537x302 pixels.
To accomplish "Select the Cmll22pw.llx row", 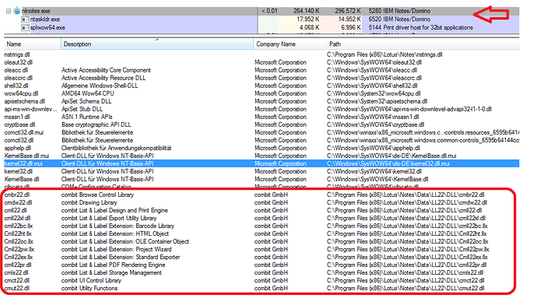I will (x=261, y=249).
